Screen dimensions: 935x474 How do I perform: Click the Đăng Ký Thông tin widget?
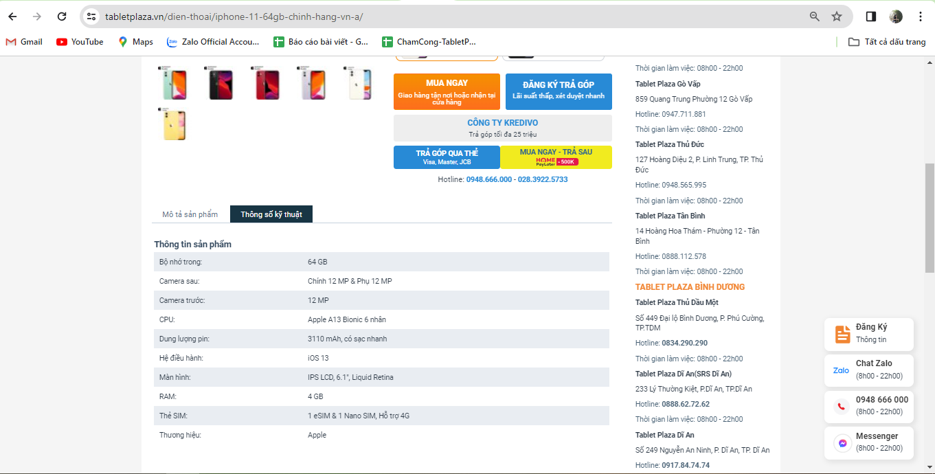click(869, 334)
